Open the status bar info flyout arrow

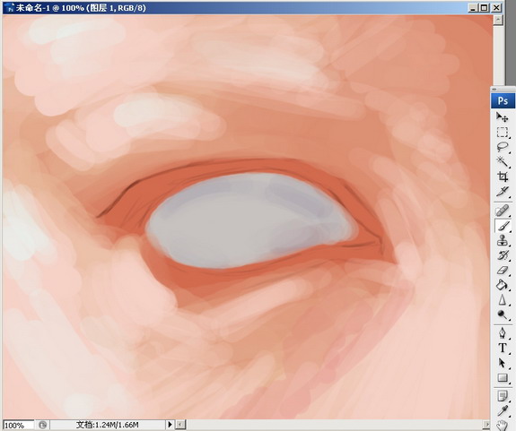point(170,425)
